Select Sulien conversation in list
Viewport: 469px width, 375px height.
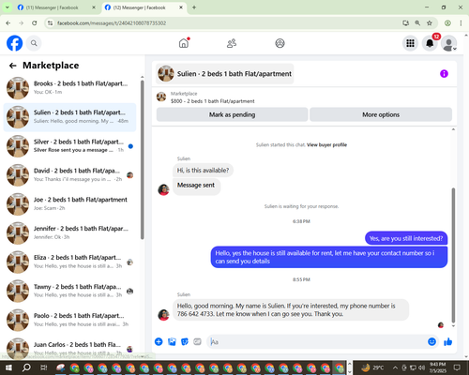(x=70, y=117)
